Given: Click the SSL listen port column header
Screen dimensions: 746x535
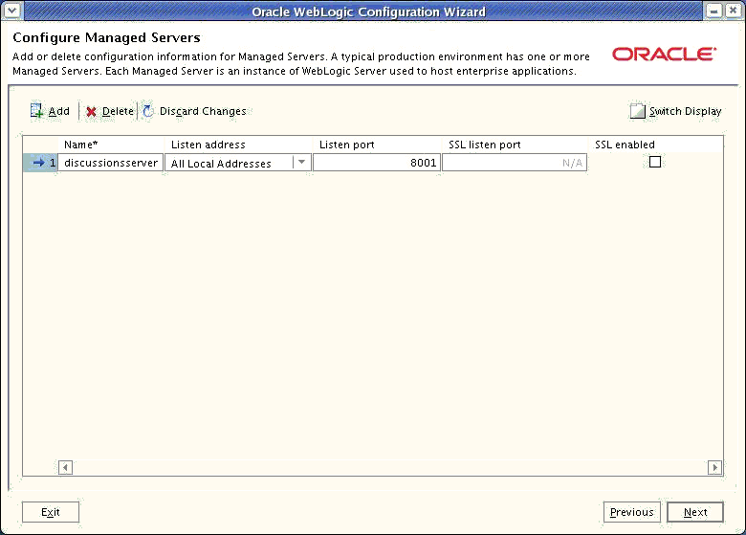Looking at the screenshot, I should pos(515,145).
